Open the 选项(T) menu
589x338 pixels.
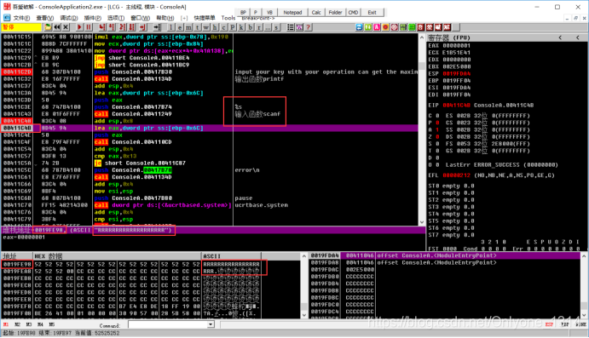pos(116,18)
